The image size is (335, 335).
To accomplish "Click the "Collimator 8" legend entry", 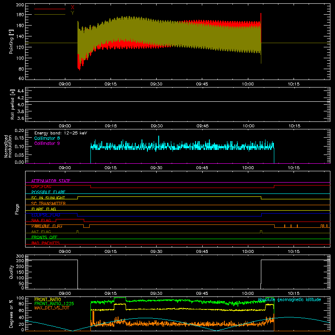I will coord(47,138).
